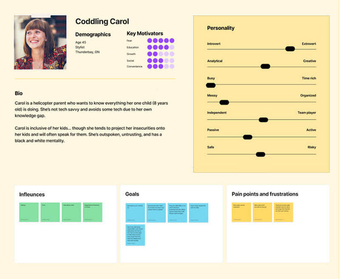
Task: Click the first green Influences sticky note
Action: (29, 212)
